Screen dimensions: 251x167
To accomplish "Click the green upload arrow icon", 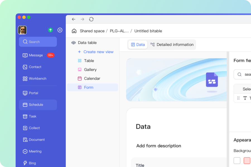I will click(50, 30).
